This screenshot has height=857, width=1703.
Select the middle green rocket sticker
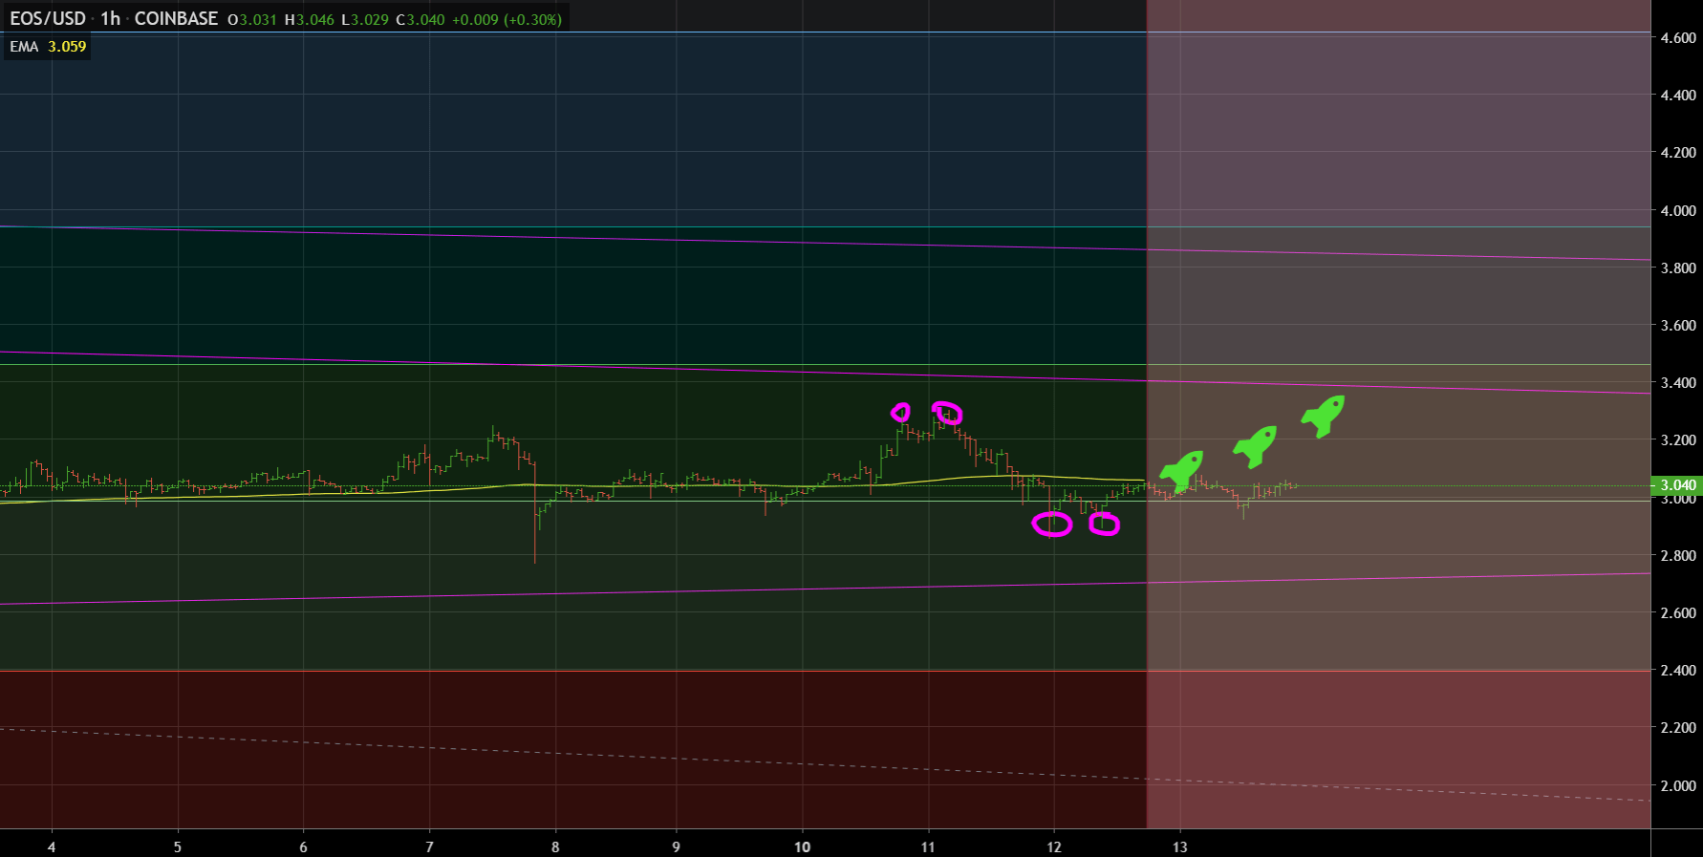1255,446
